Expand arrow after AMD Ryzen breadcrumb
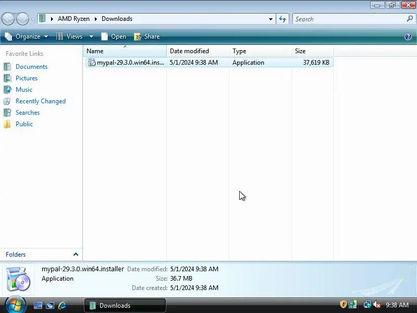 click(x=96, y=19)
